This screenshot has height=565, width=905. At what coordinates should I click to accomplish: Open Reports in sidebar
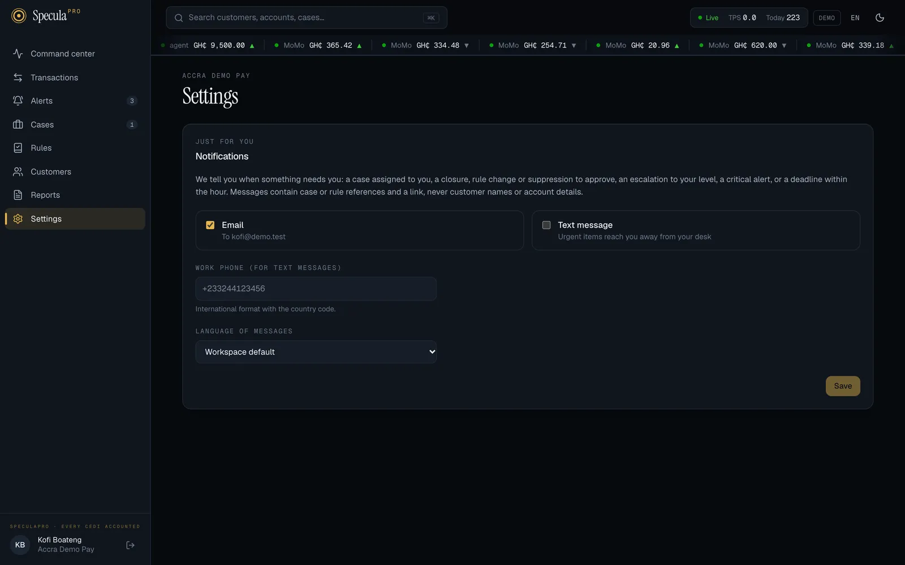[x=75, y=195]
